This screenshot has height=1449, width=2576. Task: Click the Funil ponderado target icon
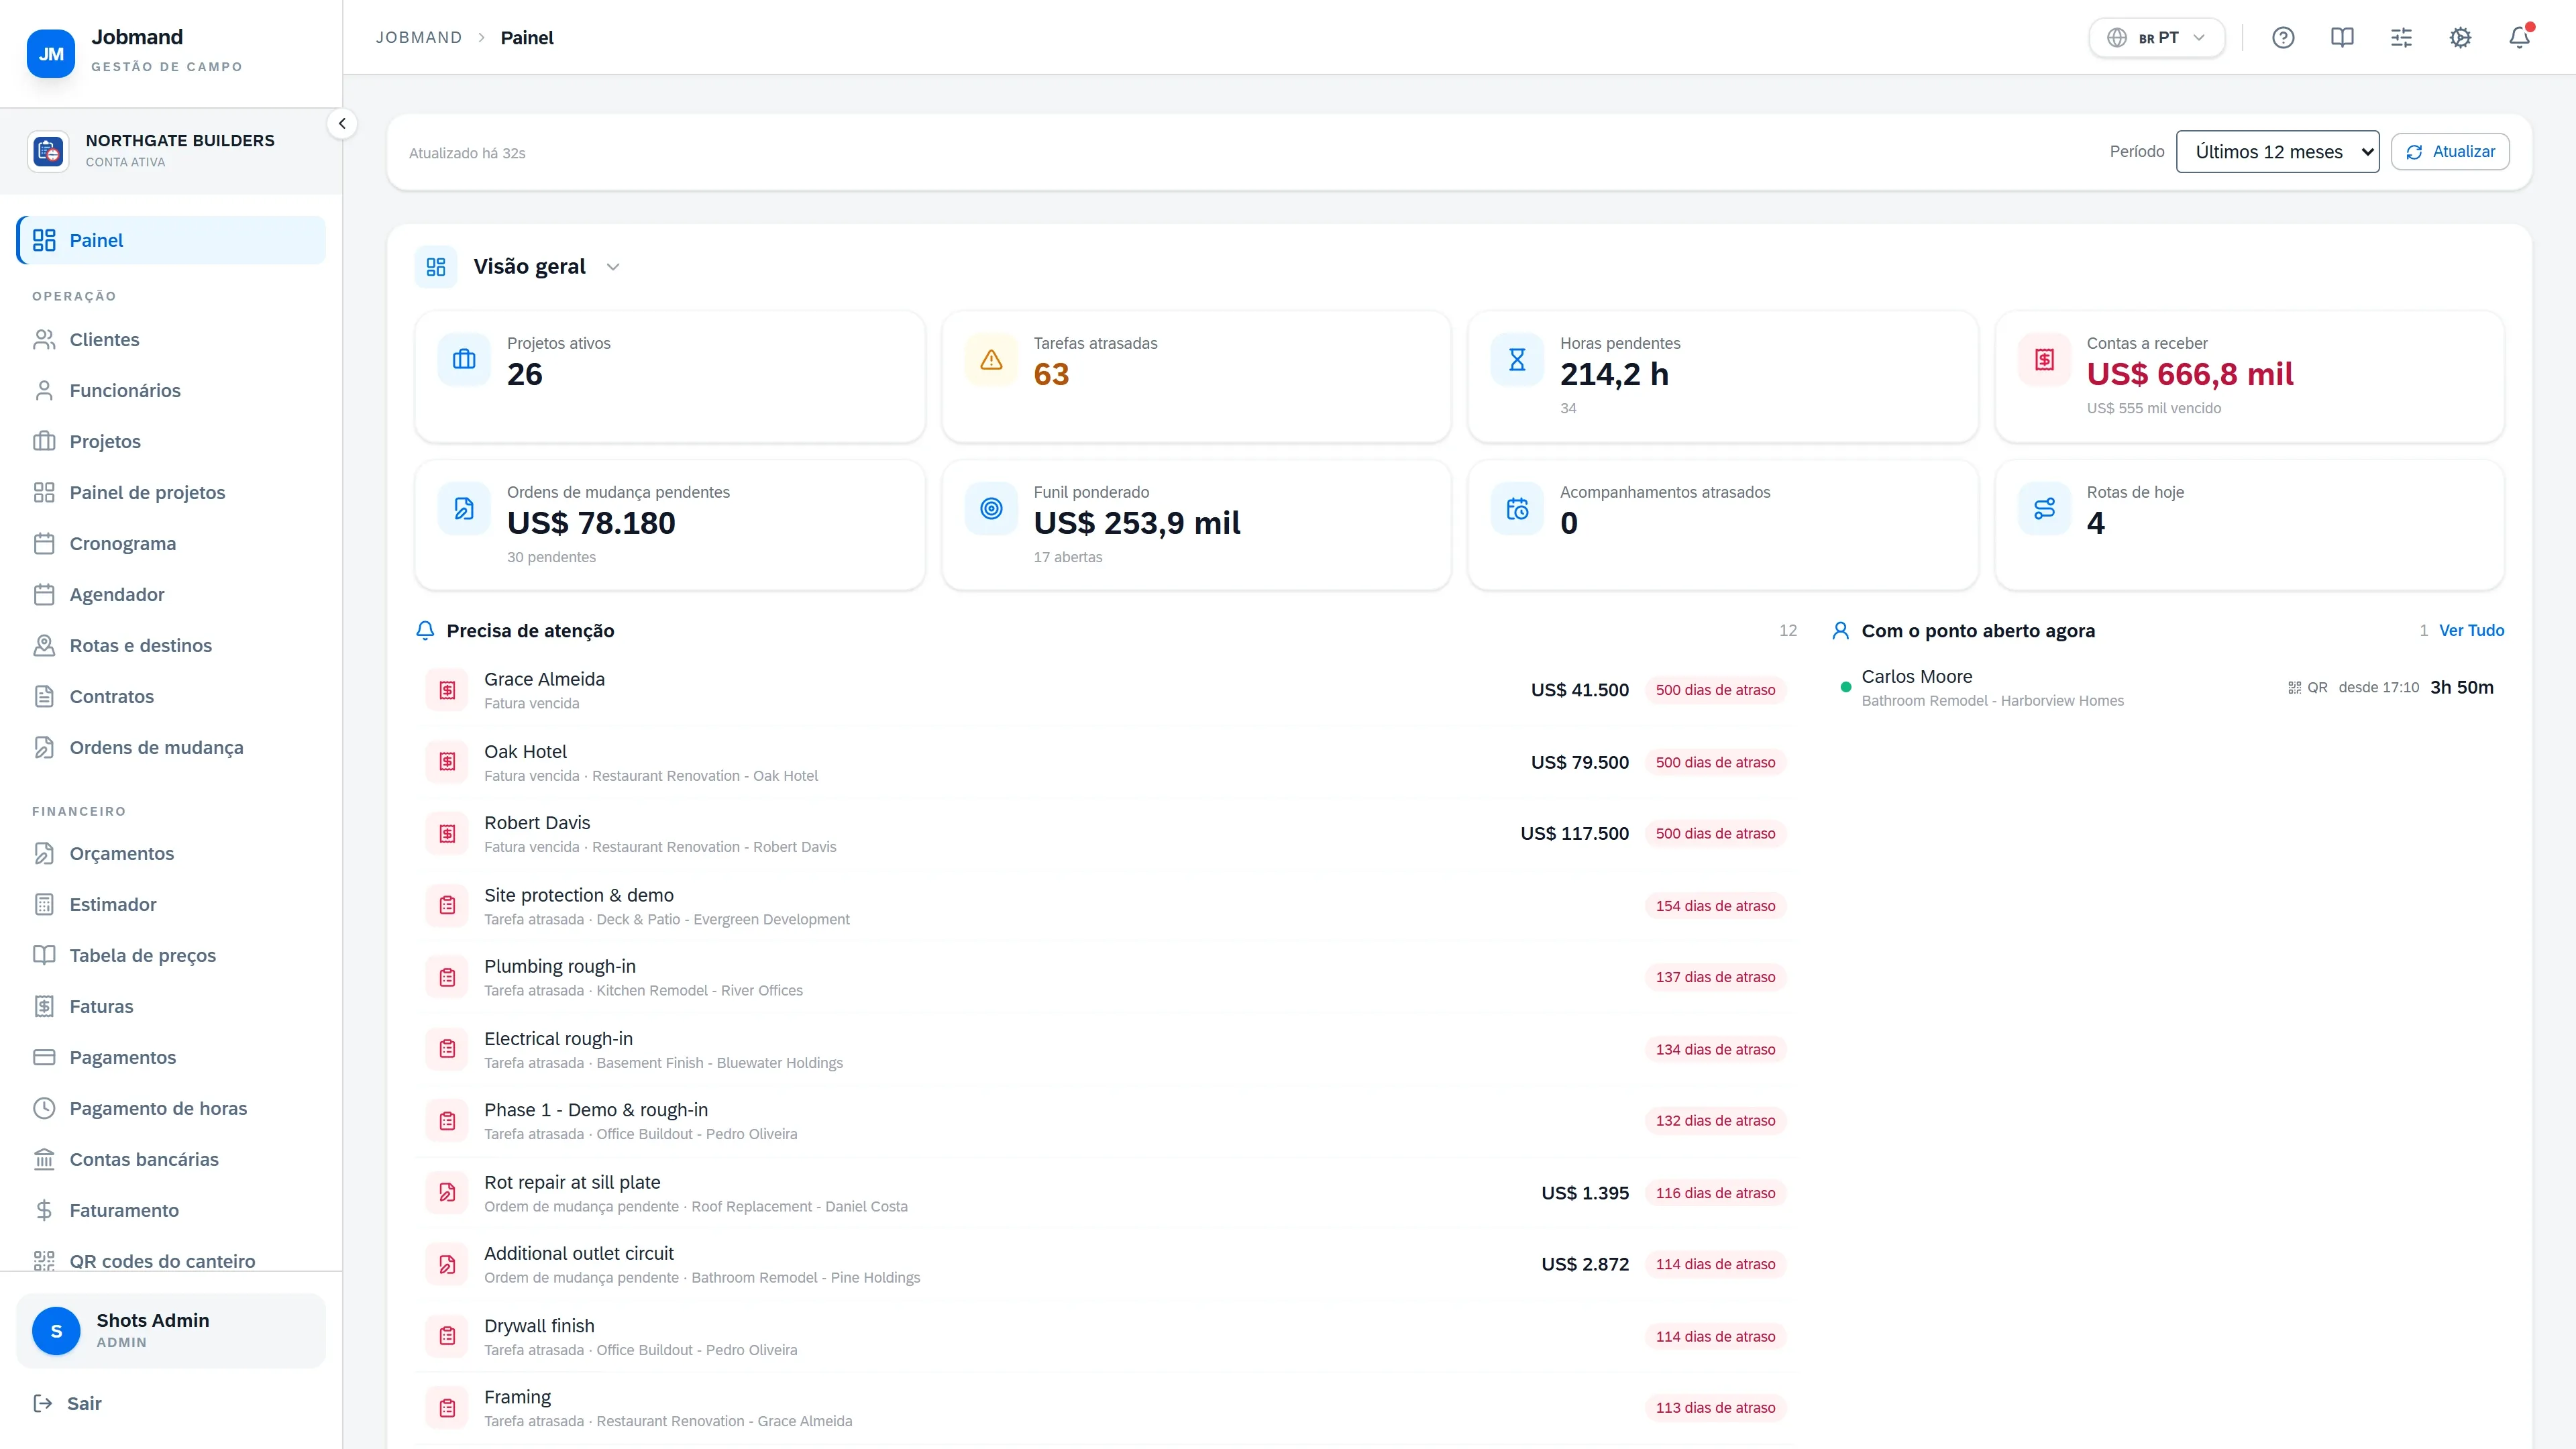click(x=991, y=509)
